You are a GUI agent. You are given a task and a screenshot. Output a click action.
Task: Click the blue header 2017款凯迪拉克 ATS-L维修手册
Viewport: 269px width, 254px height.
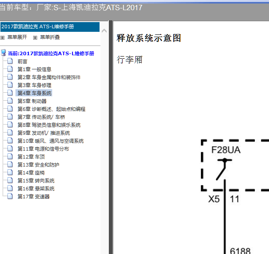tap(50, 27)
